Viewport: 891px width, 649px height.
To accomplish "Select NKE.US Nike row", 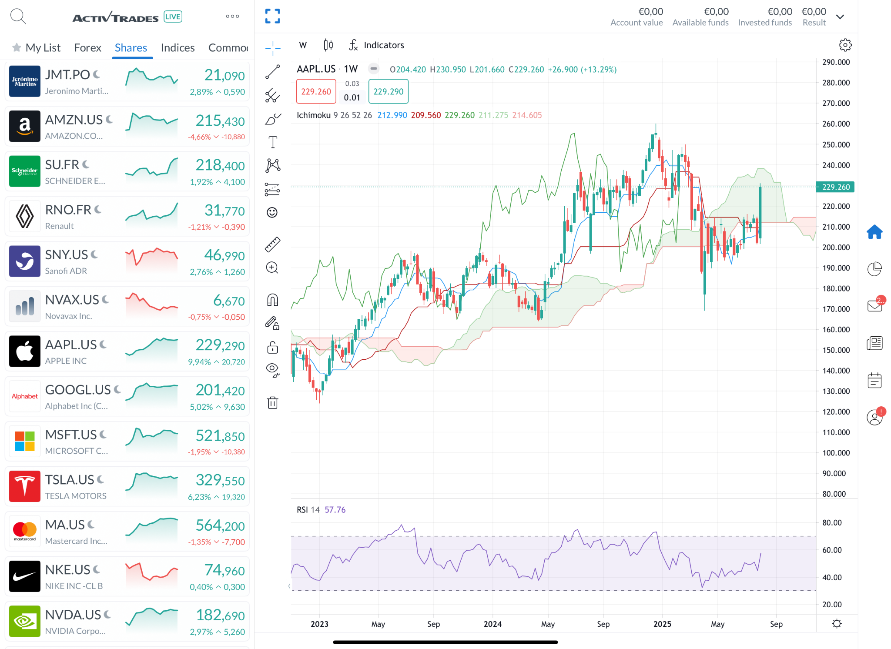I will tap(127, 576).
